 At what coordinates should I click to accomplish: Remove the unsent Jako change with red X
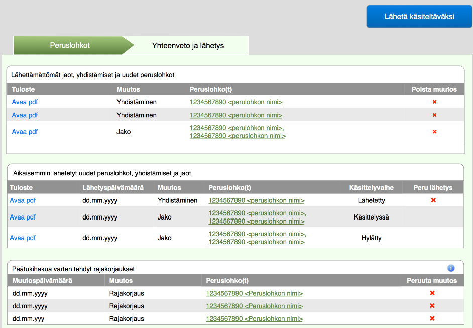click(434, 132)
